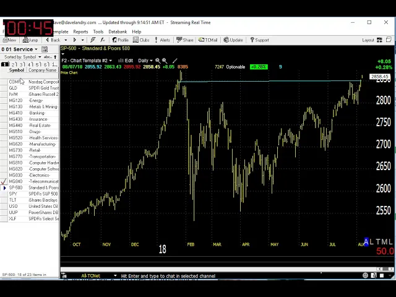This screenshot has width=396, height=297.
Task: Open the Daily timeframe dropdown
Action: point(145,61)
